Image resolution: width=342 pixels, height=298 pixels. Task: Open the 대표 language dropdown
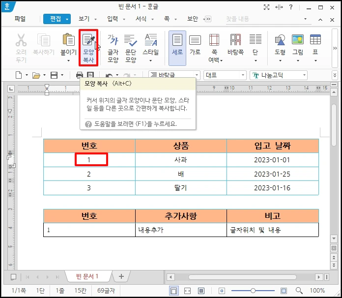pos(243,75)
